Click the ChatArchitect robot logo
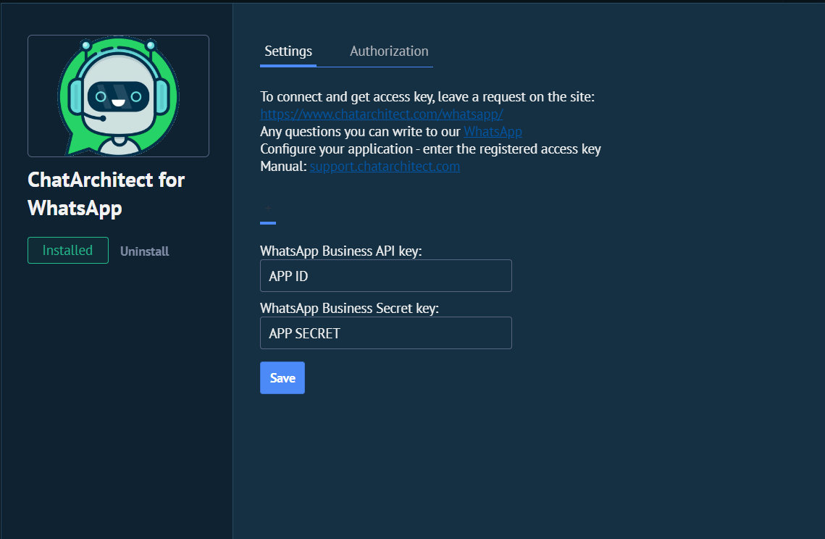Screen dimensions: 825x539 pos(117,96)
